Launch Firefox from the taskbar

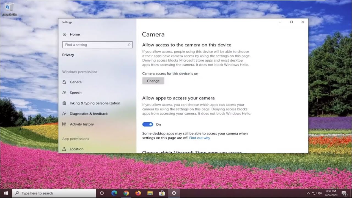tap(138, 193)
